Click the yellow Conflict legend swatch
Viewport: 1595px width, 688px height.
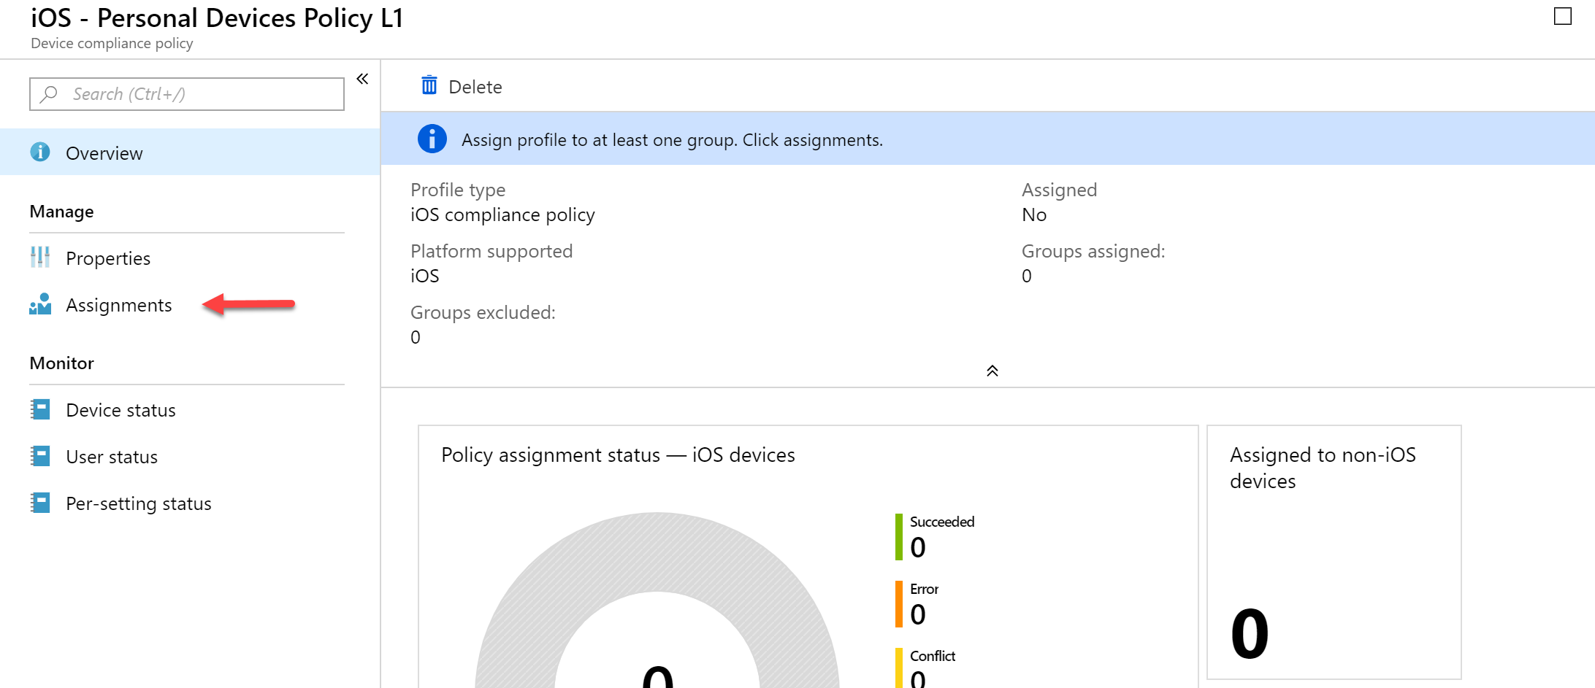pos(899,668)
